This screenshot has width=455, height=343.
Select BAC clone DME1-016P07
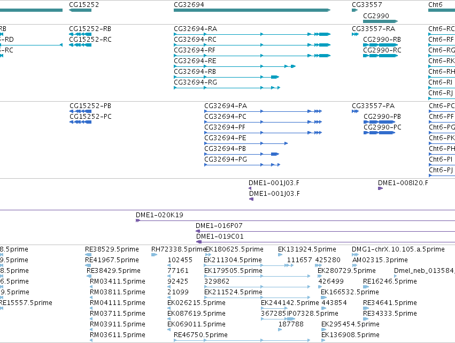(x=219, y=226)
